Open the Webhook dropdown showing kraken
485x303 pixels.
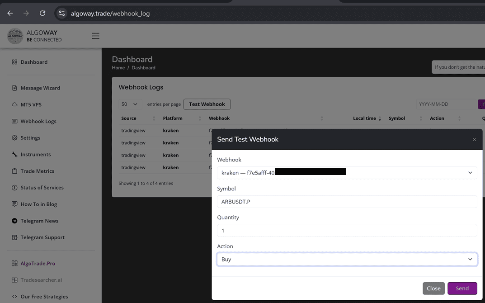347,173
